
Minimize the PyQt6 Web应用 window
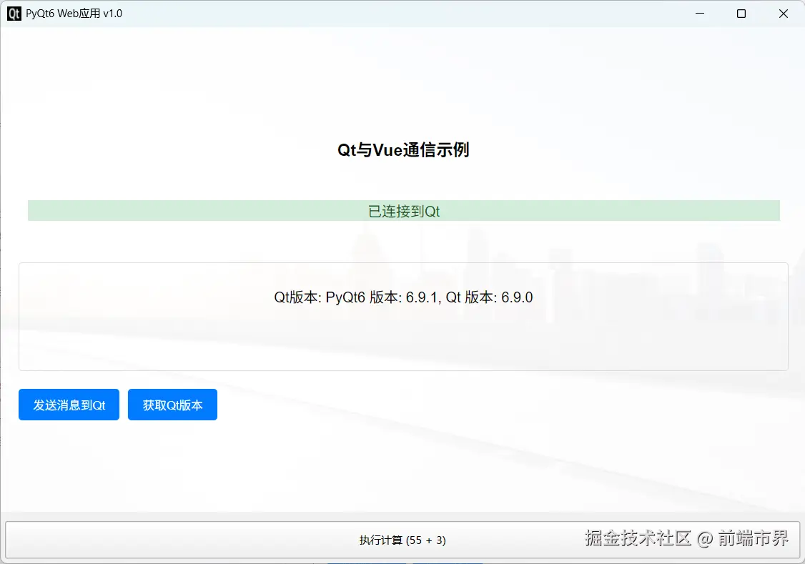pos(700,14)
